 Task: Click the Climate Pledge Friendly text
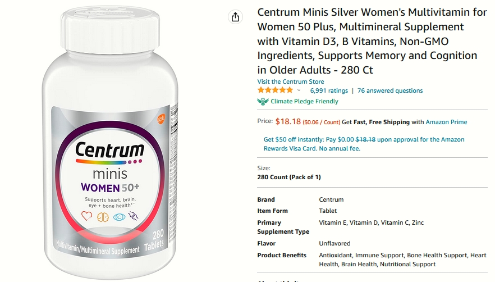[304, 102]
